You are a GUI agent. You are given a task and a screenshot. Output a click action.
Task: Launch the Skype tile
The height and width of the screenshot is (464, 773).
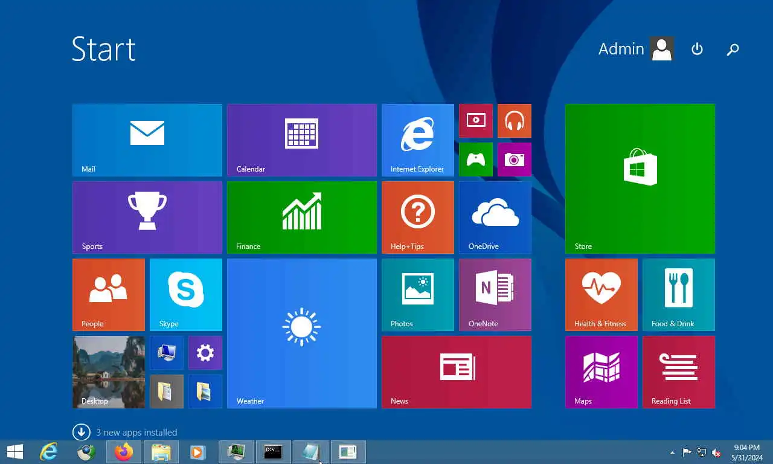(186, 295)
